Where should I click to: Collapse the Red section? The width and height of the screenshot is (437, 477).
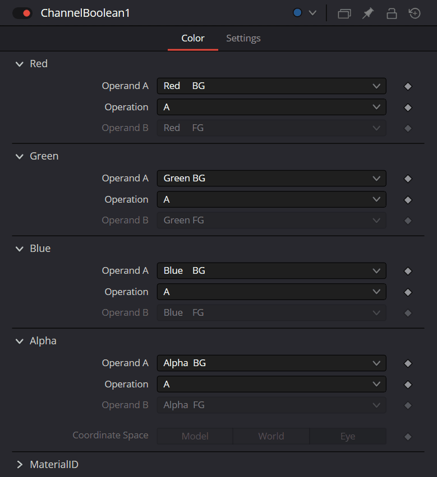(20, 64)
